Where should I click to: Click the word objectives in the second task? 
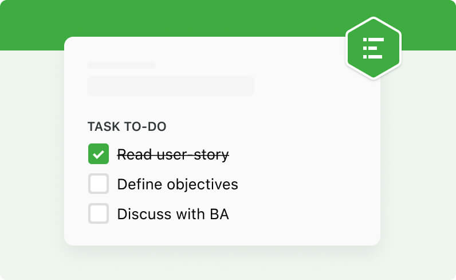pyautogui.click(x=203, y=185)
